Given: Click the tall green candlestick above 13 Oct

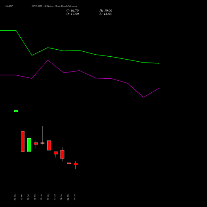Looking at the screenshot, I should [x=29, y=145].
